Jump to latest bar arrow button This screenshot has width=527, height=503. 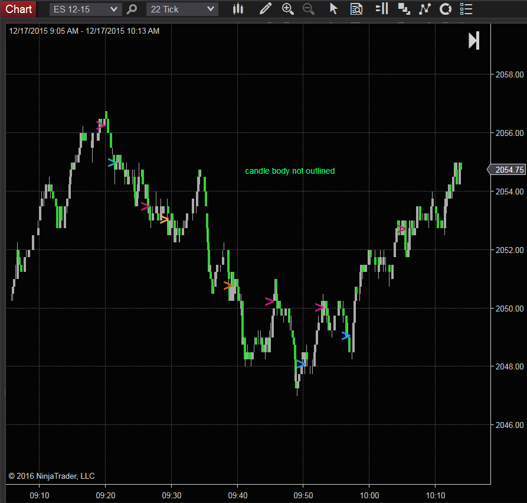[x=474, y=41]
